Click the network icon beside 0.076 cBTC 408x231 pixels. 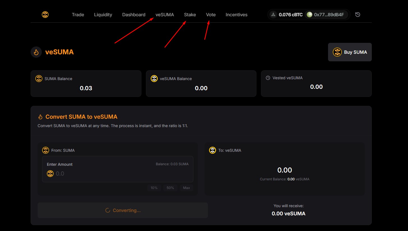coord(273,15)
